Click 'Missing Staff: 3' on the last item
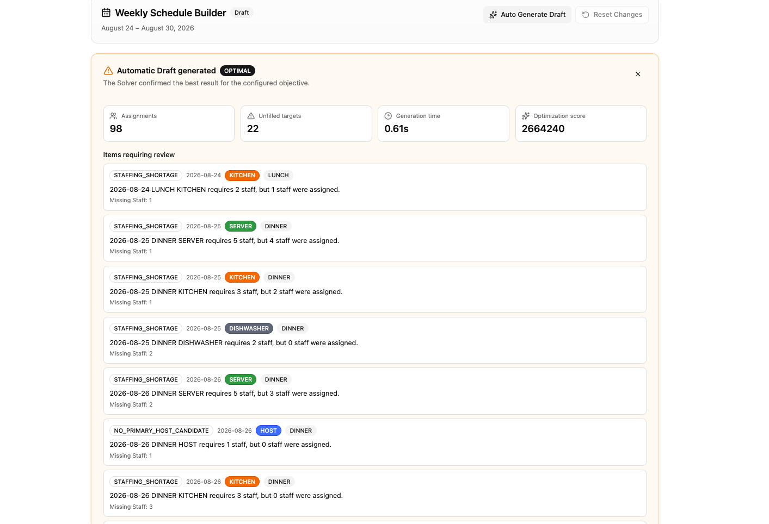The image size is (769, 524). 131,507
